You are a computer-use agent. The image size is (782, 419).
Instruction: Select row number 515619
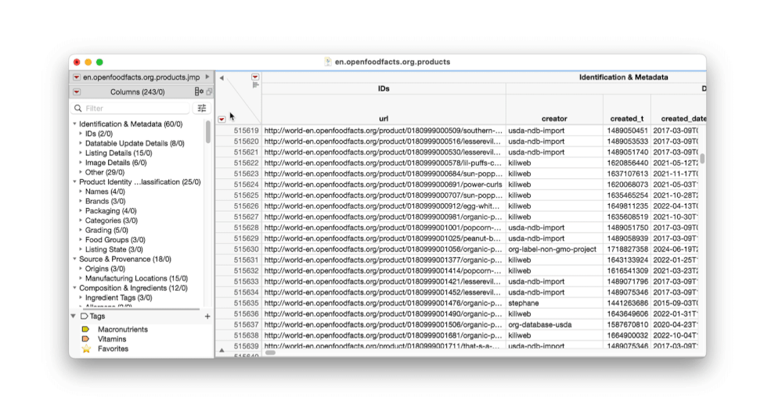click(x=246, y=131)
